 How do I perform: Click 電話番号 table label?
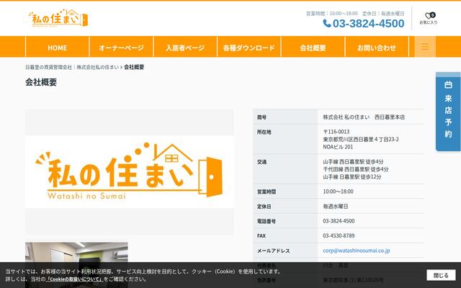pos(267,221)
